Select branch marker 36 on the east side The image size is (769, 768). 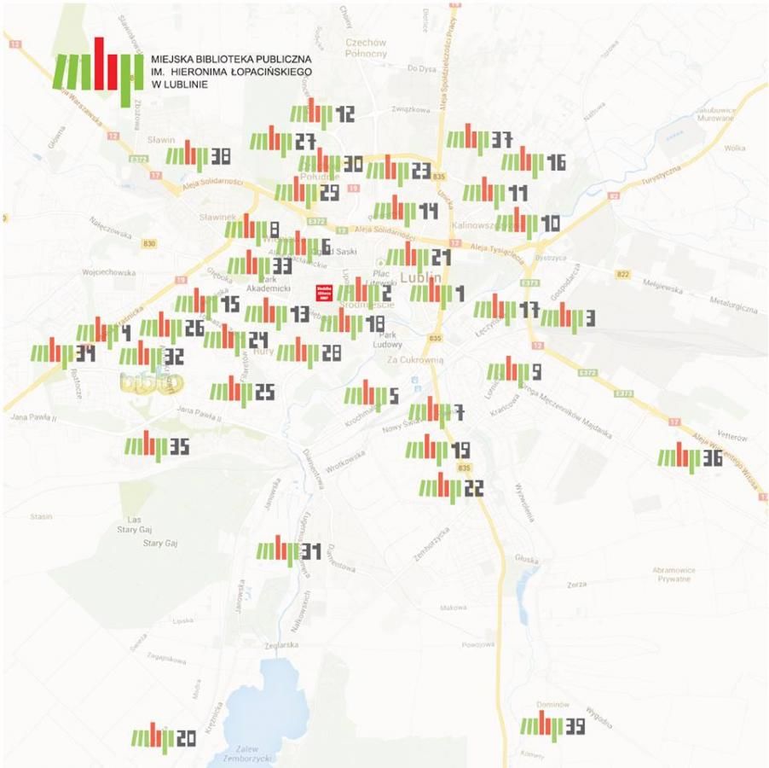point(690,458)
